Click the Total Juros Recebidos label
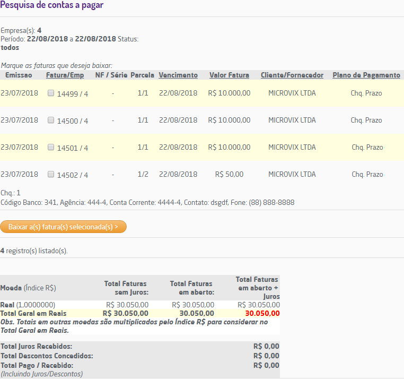Screen dimensions: 404x379 tap(37, 346)
